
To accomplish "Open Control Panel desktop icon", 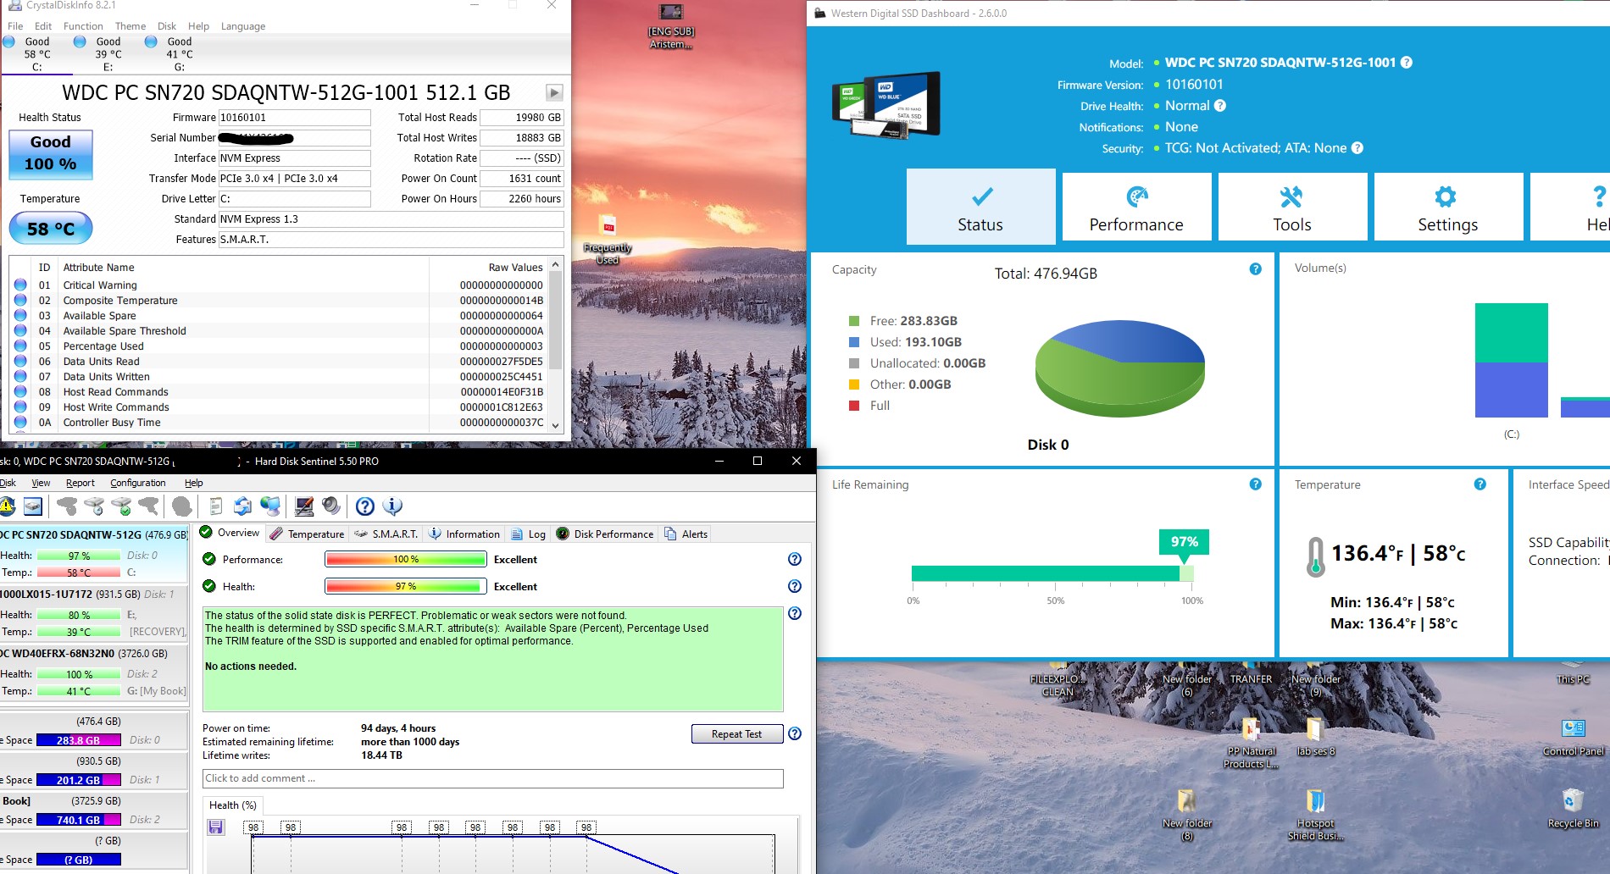I will [x=1573, y=736].
